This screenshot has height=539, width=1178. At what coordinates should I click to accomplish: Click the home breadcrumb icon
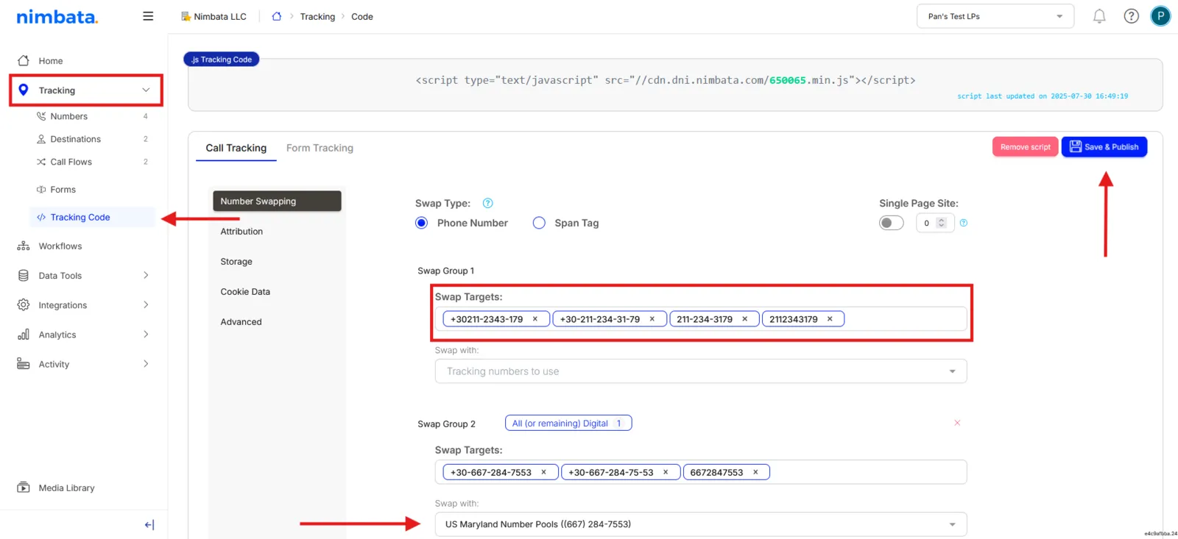(277, 16)
